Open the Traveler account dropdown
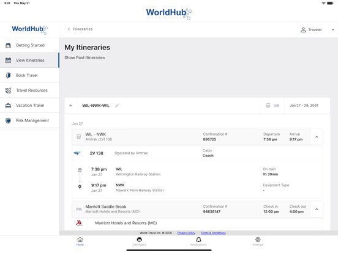This screenshot has height=253, width=338. click(318, 30)
